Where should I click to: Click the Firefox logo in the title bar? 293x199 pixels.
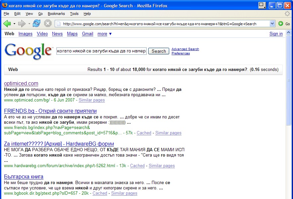pos(5,5)
